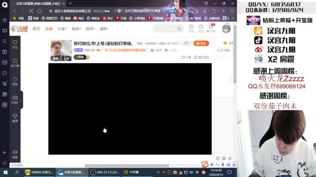Open chat bubble icon in left sidebar
Image resolution: width=316 pixels, height=177 pixels.
click(4, 73)
